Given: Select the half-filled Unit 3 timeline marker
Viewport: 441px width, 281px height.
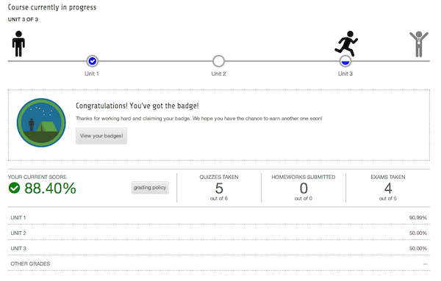Looking at the screenshot, I should 345,61.
